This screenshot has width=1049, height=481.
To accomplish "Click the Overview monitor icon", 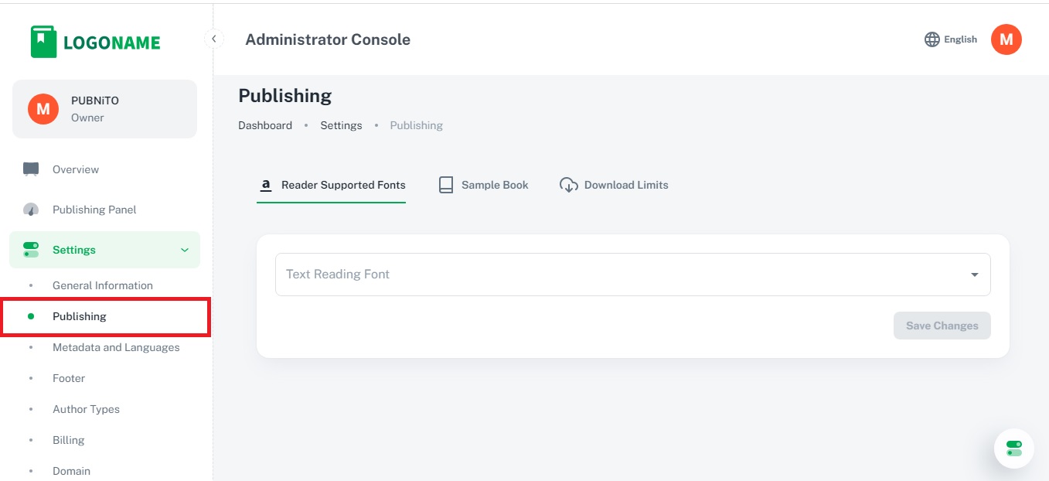I will (x=31, y=169).
